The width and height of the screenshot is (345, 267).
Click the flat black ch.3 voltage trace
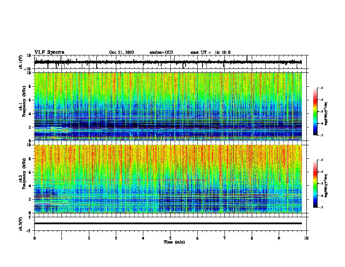coord(168,223)
